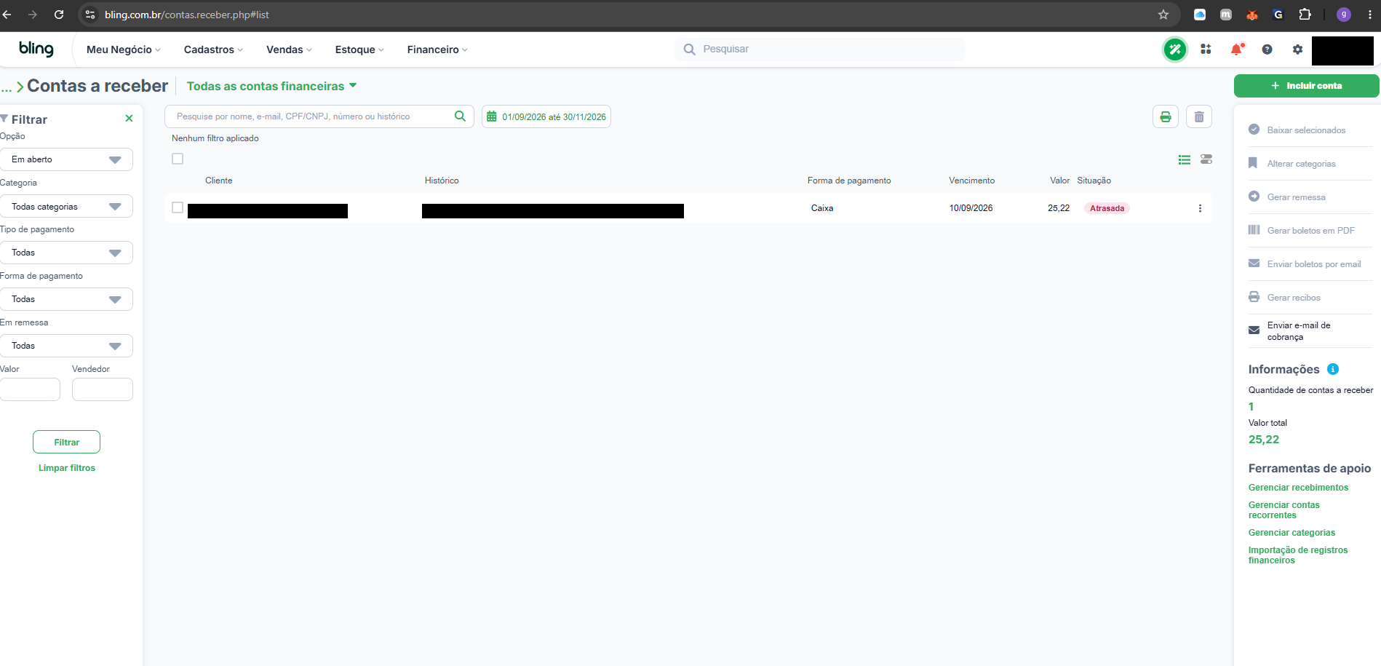Open the Tipo de pagamento dropdown
This screenshot has width=1381, height=666.
(x=66, y=253)
